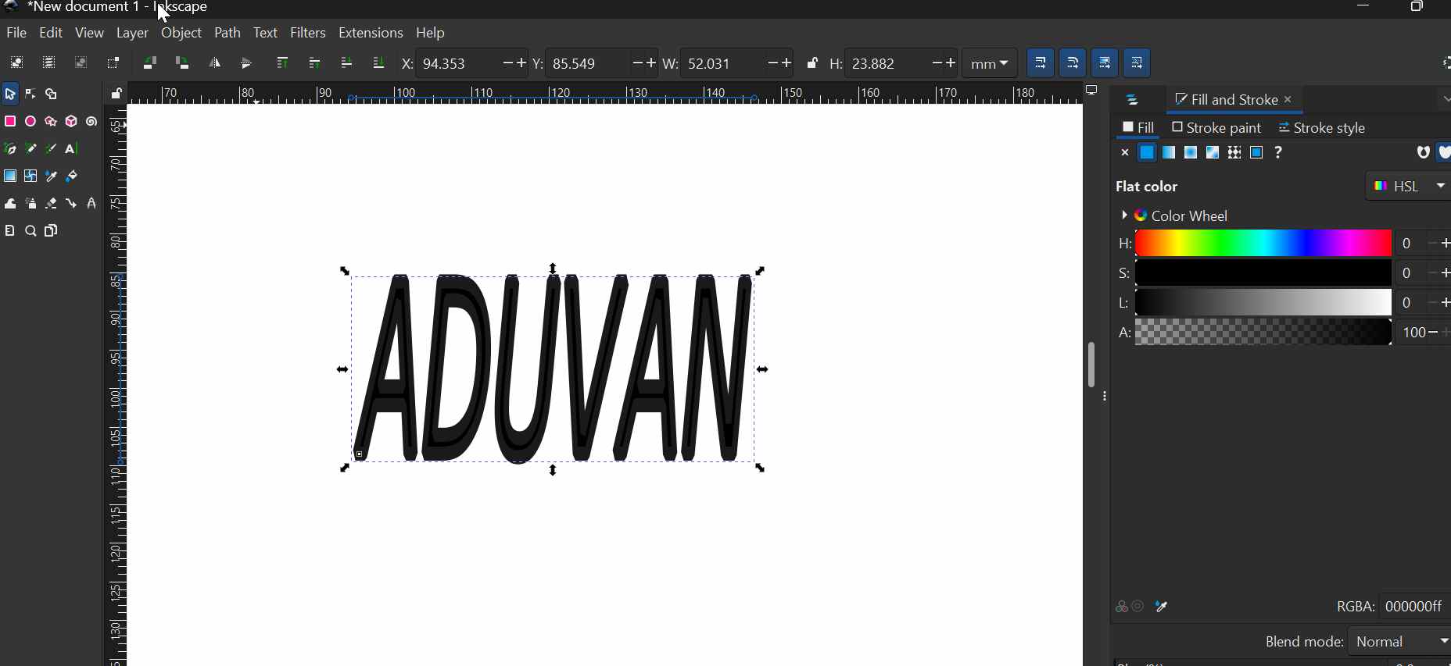The height and width of the screenshot is (666, 1451).
Task: Select the Shape Builder tool
Action: pyautogui.click(x=52, y=94)
